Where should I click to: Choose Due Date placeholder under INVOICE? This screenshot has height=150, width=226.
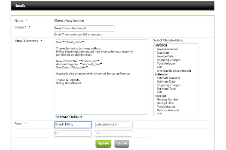(x=164, y=53)
